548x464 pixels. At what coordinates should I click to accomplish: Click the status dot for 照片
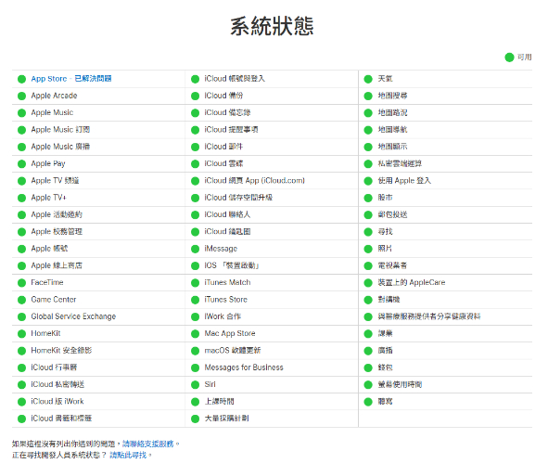pos(368,249)
